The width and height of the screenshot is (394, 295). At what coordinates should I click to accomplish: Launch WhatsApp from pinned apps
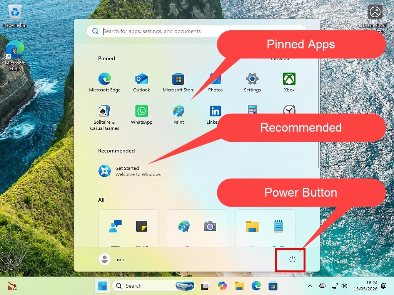(x=142, y=114)
